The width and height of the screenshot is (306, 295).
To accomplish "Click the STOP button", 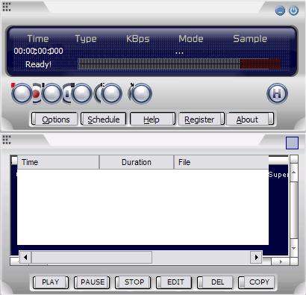I will [133, 282].
